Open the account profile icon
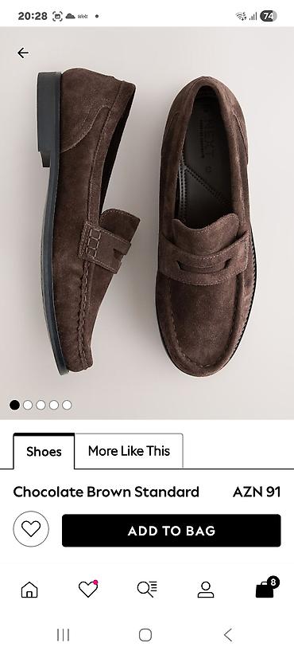 (x=206, y=590)
